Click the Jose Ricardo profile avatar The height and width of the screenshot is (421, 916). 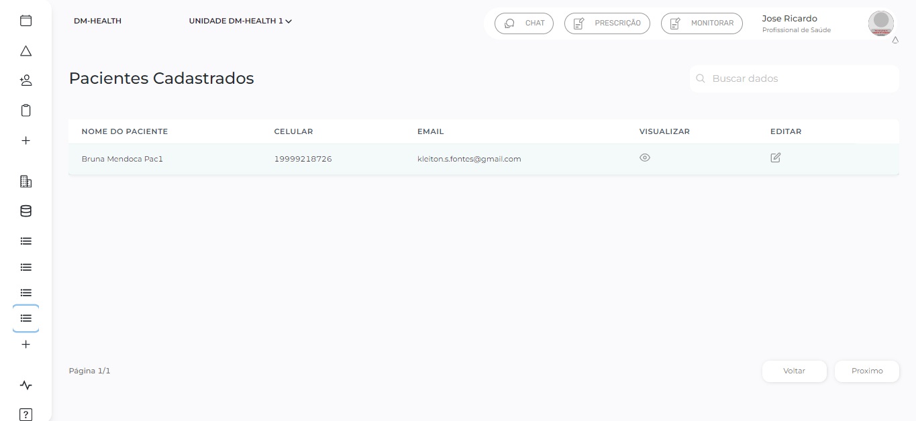(880, 23)
